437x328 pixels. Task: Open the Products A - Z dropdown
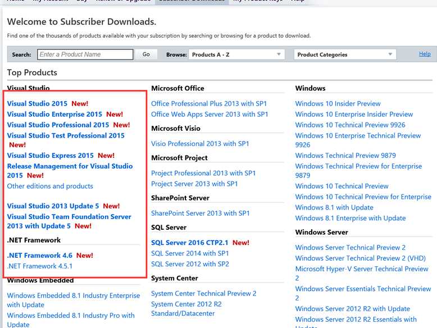(x=236, y=54)
